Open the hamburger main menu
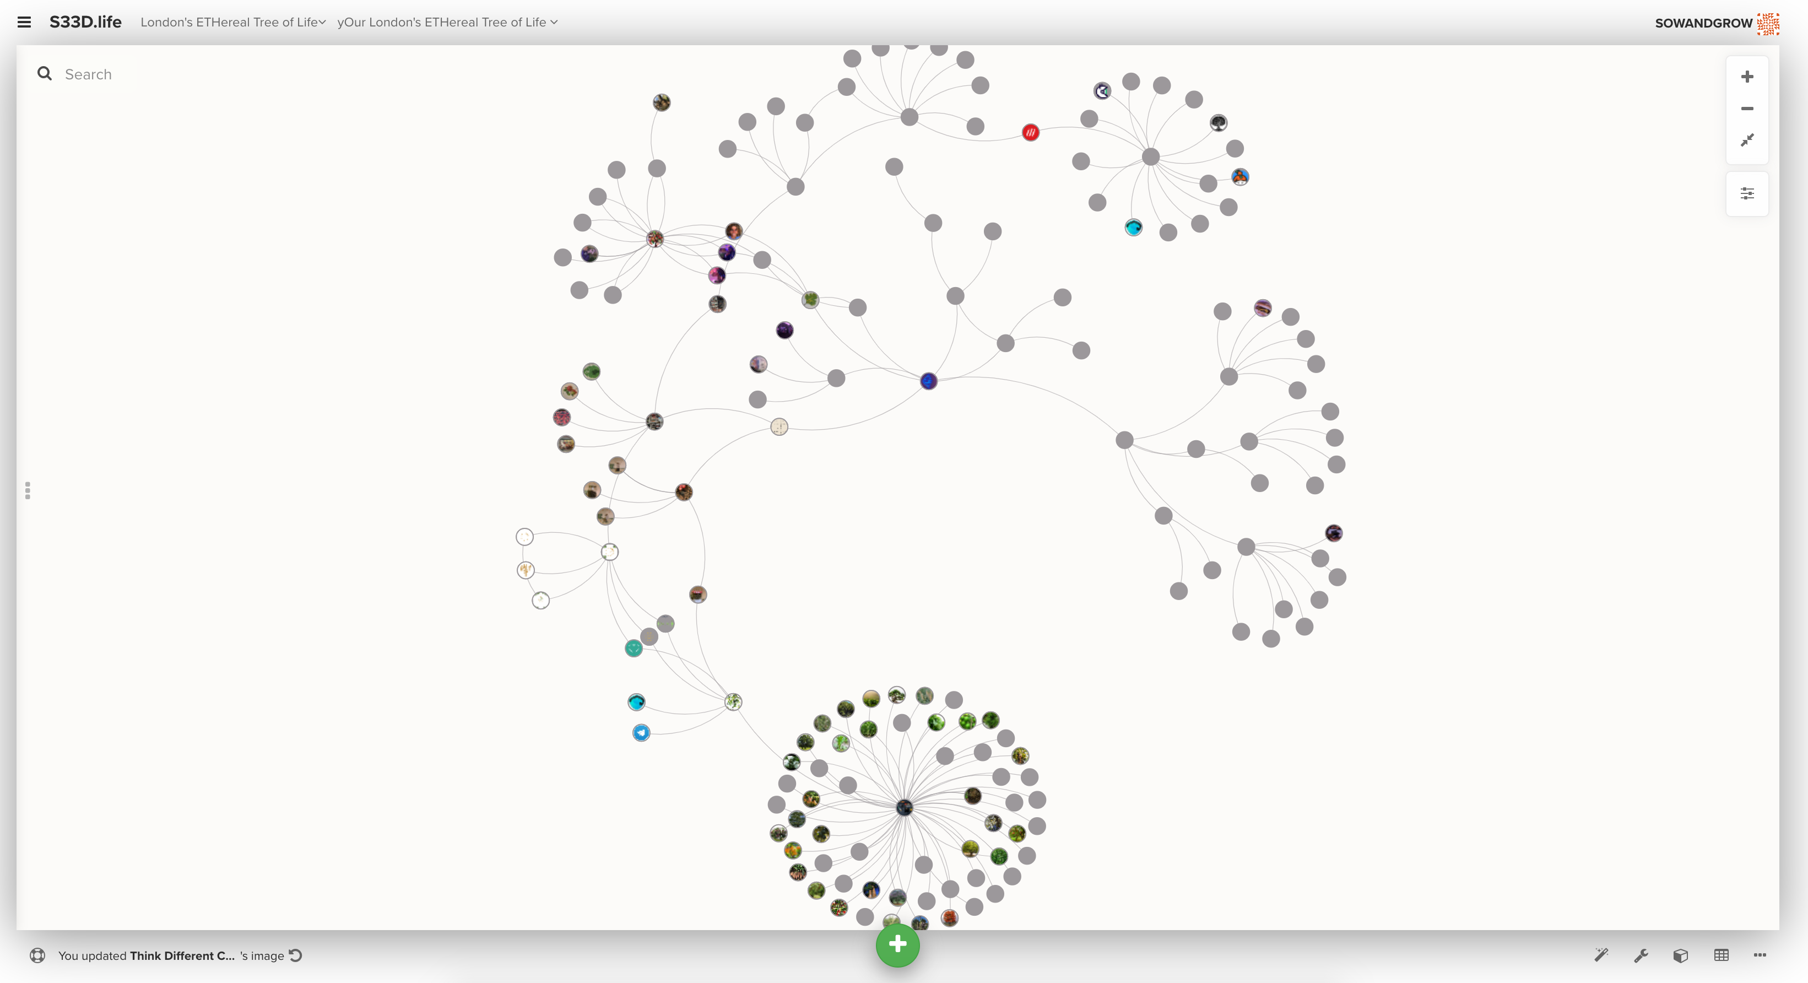The height and width of the screenshot is (983, 1808). [24, 22]
